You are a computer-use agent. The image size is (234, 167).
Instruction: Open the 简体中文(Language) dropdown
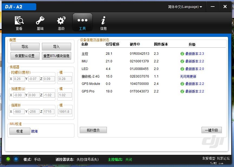pyautogui.click(x=185, y=7)
